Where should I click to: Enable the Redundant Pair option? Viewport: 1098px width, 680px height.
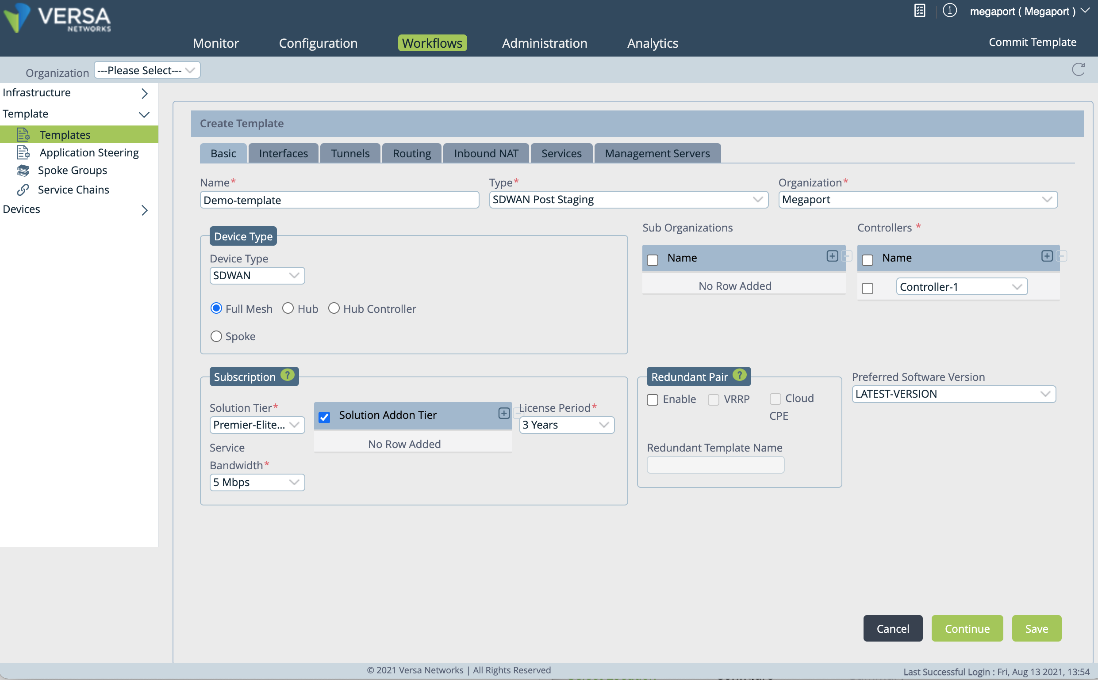click(x=653, y=399)
